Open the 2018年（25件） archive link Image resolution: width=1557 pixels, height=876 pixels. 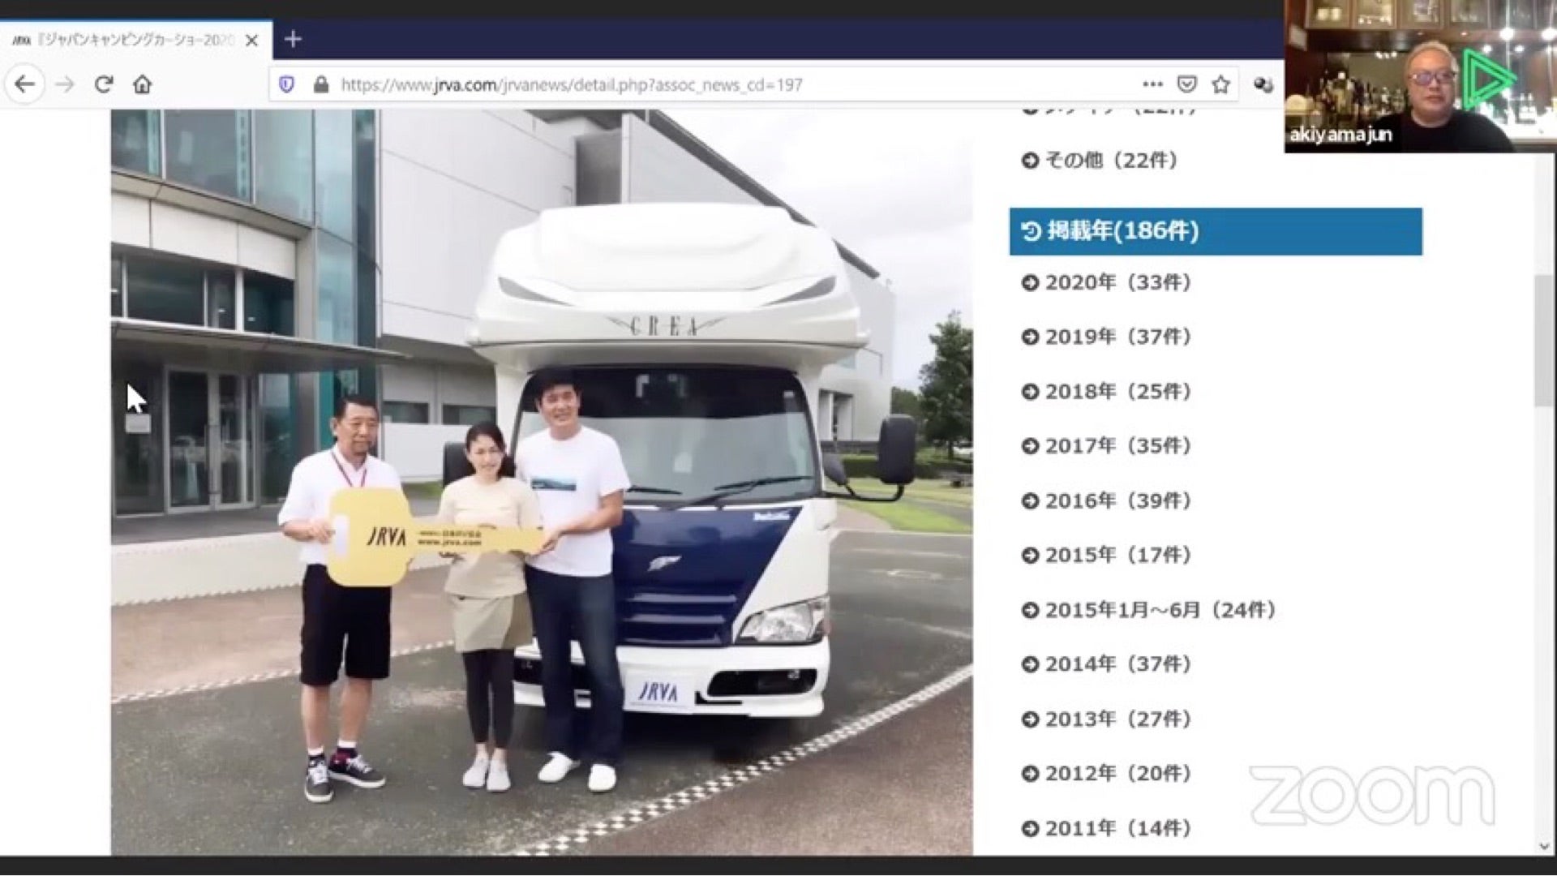tap(1107, 392)
